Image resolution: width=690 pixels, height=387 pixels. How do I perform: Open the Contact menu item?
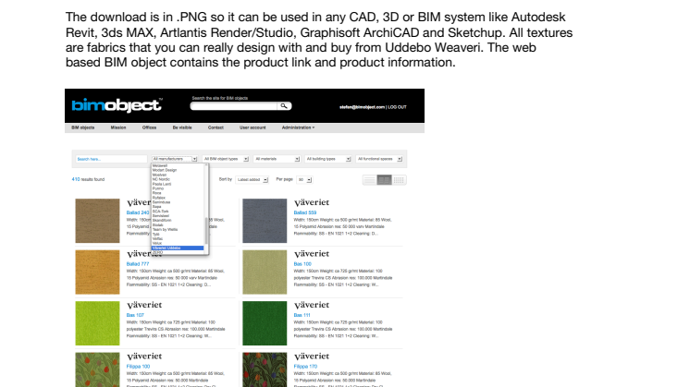(216, 127)
